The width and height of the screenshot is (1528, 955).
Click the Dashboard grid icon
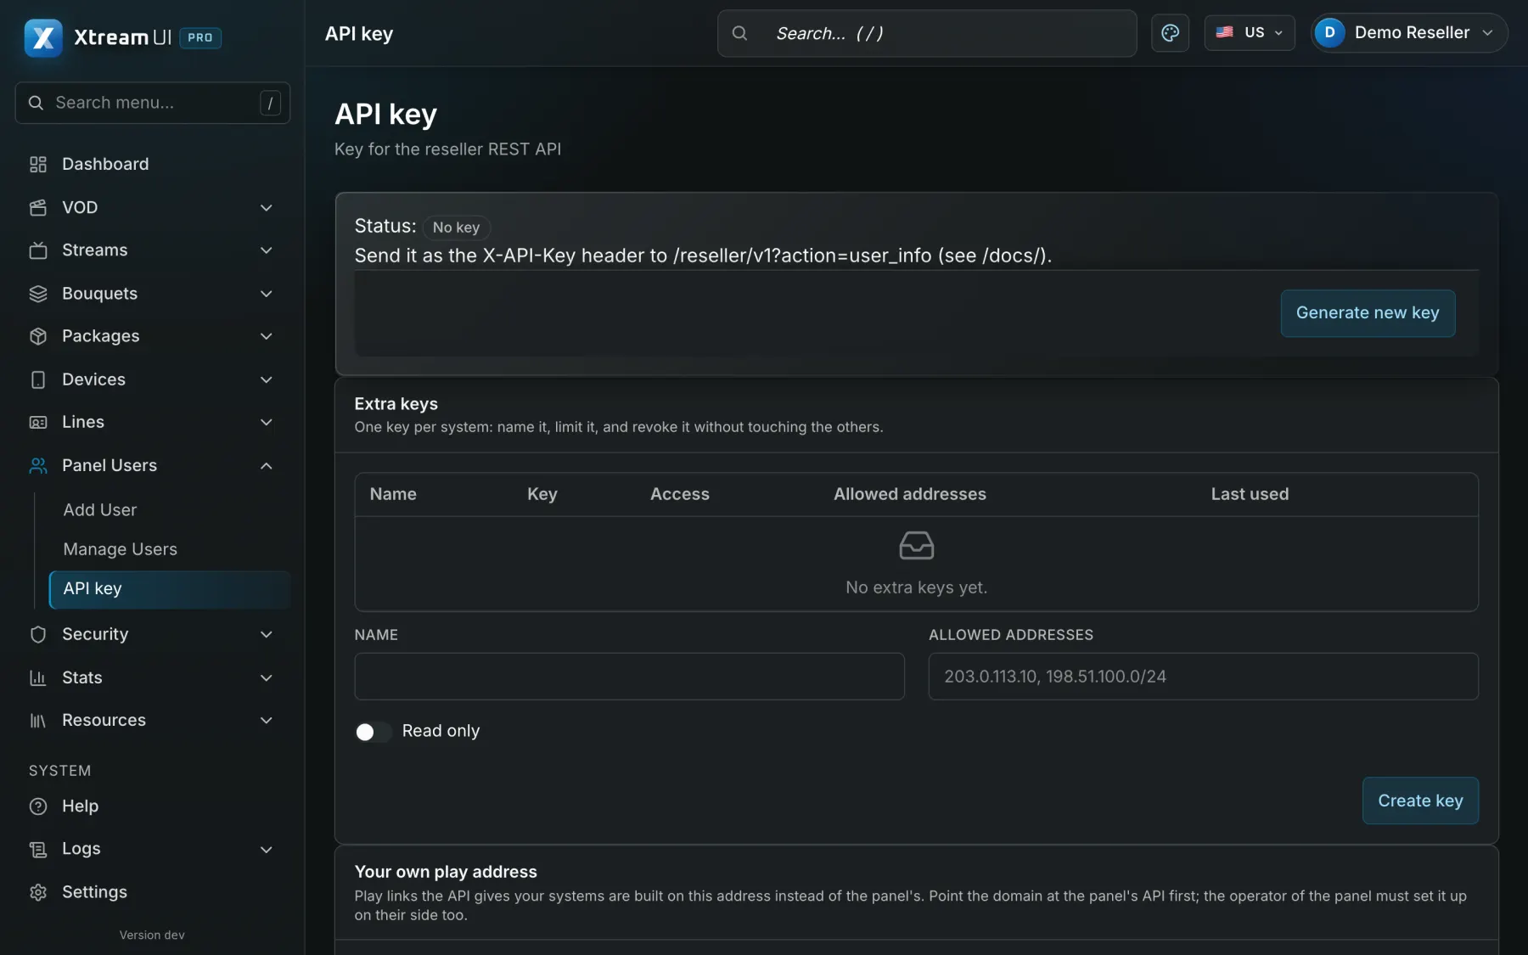coord(38,164)
